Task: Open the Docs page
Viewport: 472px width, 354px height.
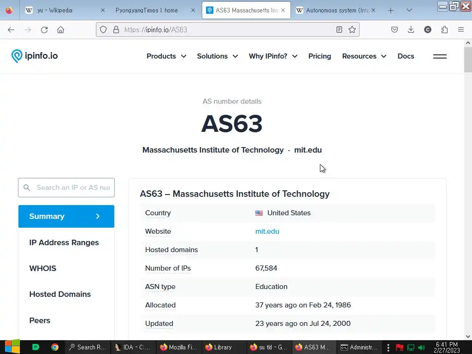Action: (x=406, y=56)
